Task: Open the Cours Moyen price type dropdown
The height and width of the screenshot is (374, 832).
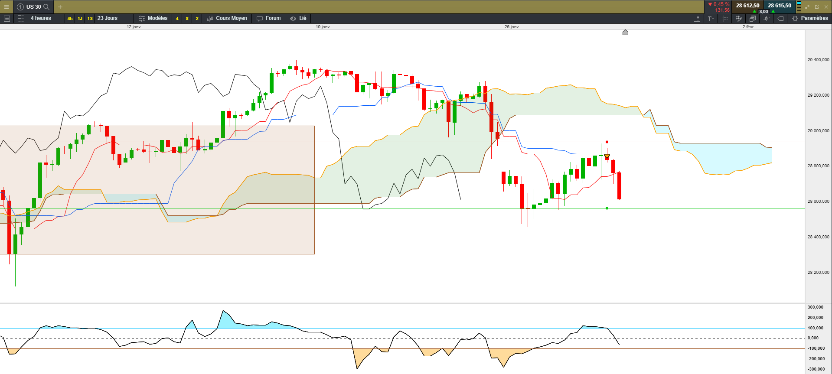Action: (227, 18)
